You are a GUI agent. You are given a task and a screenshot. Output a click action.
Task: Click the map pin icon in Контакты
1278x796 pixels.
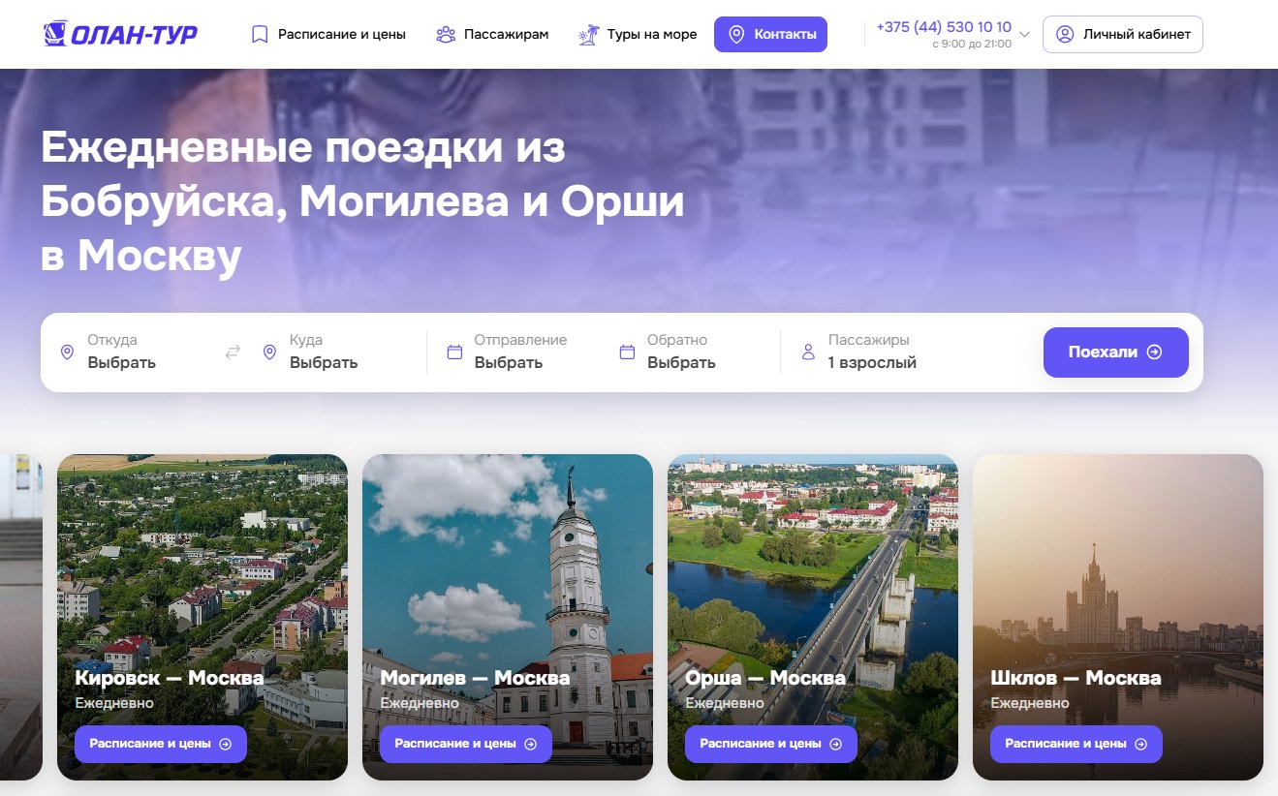pos(736,35)
